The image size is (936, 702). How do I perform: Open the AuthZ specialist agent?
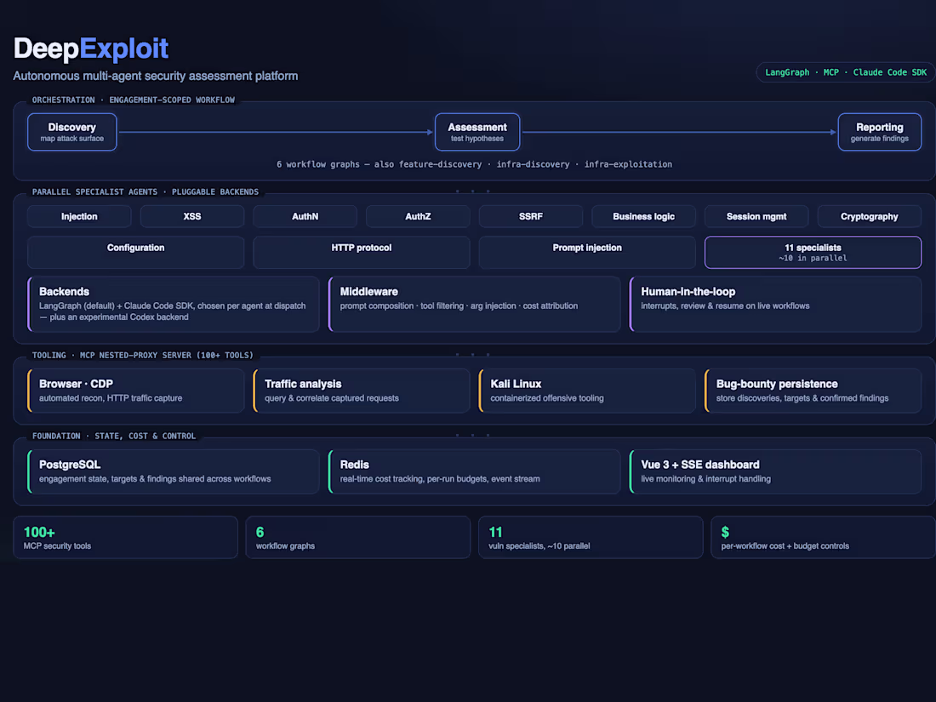pos(418,216)
